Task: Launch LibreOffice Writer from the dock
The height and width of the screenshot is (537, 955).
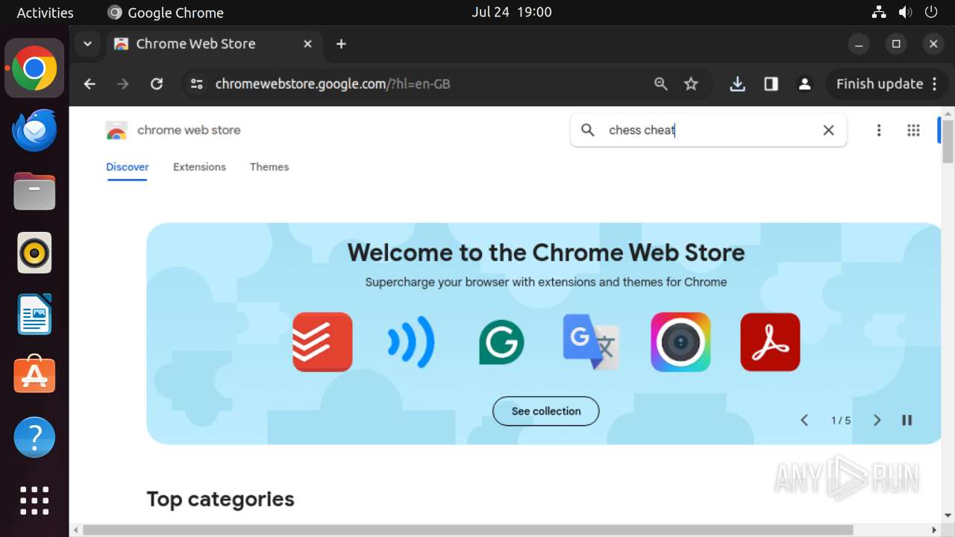Action: (x=34, y=315)
